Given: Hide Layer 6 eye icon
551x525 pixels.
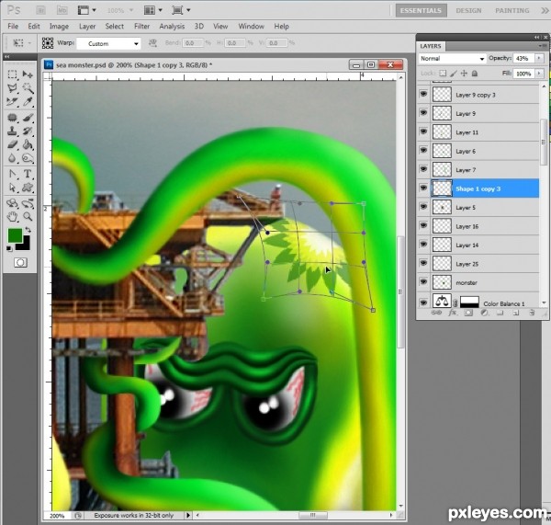Looking at the screenshot, I should [423, 150].
